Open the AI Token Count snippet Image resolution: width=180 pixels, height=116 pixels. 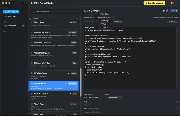click(54, 76)
